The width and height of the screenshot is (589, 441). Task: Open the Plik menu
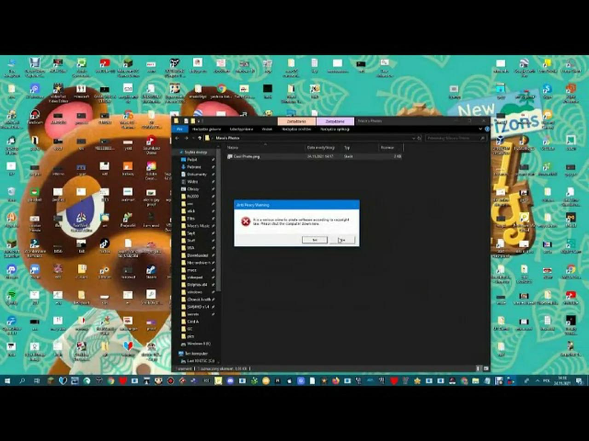click(x=179, y=129)
